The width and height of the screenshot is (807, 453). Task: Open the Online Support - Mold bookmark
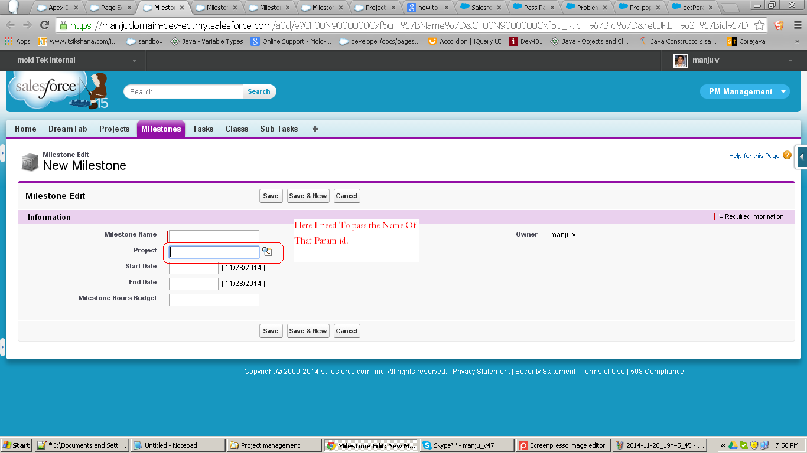291,41
